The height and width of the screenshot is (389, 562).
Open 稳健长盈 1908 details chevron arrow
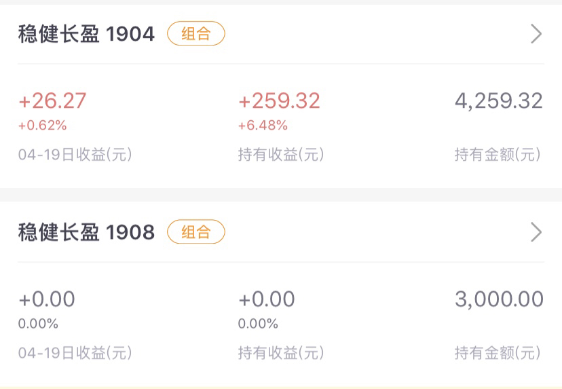[x=536, y=232]
